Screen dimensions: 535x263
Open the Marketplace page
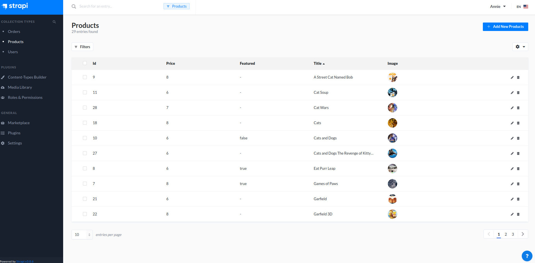click(19, 123)
